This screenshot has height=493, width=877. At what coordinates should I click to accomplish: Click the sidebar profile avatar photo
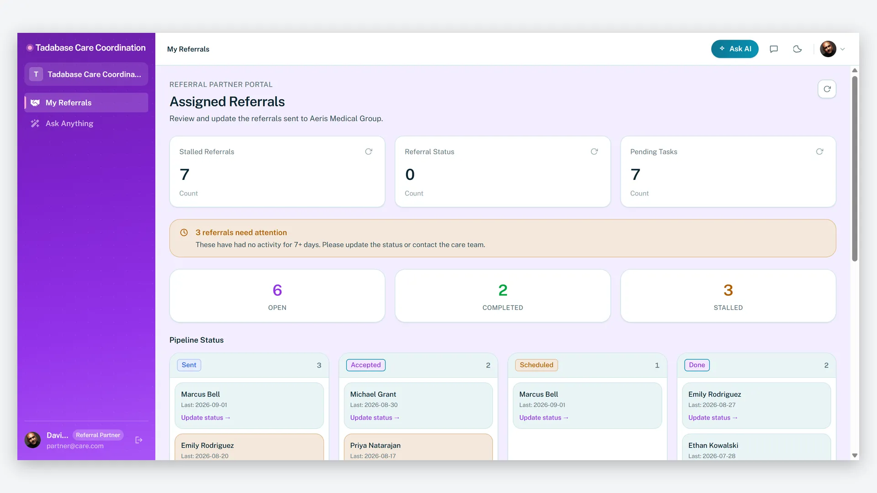[x=32, y=440]
